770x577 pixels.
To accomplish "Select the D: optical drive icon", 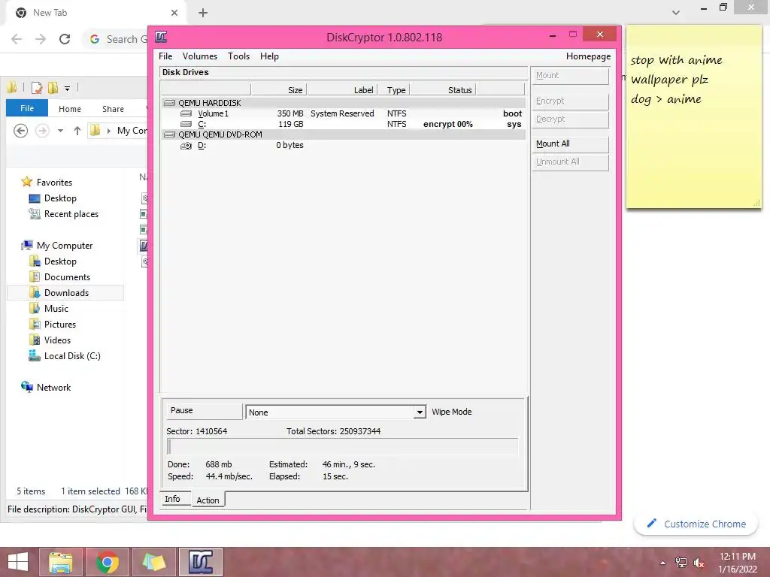I will coord(186,145).
